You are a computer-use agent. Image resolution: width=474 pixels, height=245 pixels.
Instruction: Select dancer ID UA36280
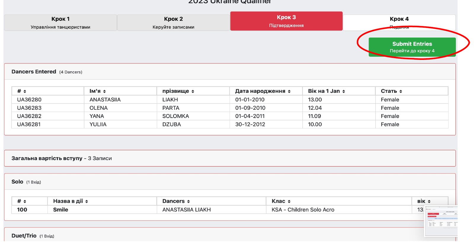tap(29, 100)
